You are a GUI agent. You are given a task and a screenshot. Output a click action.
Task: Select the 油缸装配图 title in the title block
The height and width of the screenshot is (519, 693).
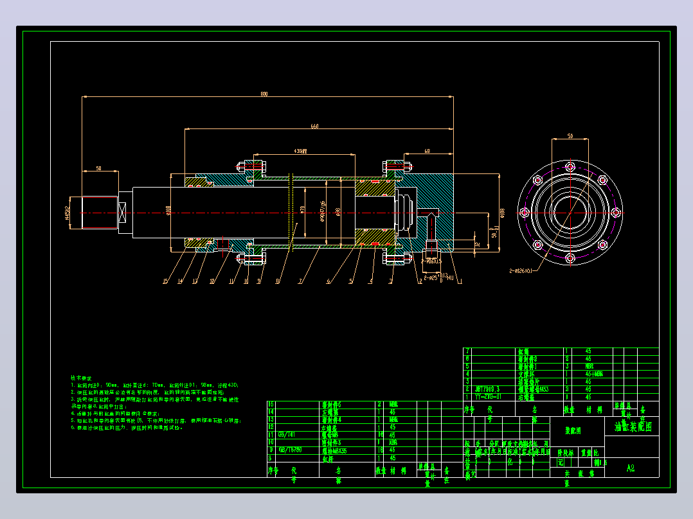point(633,427)
